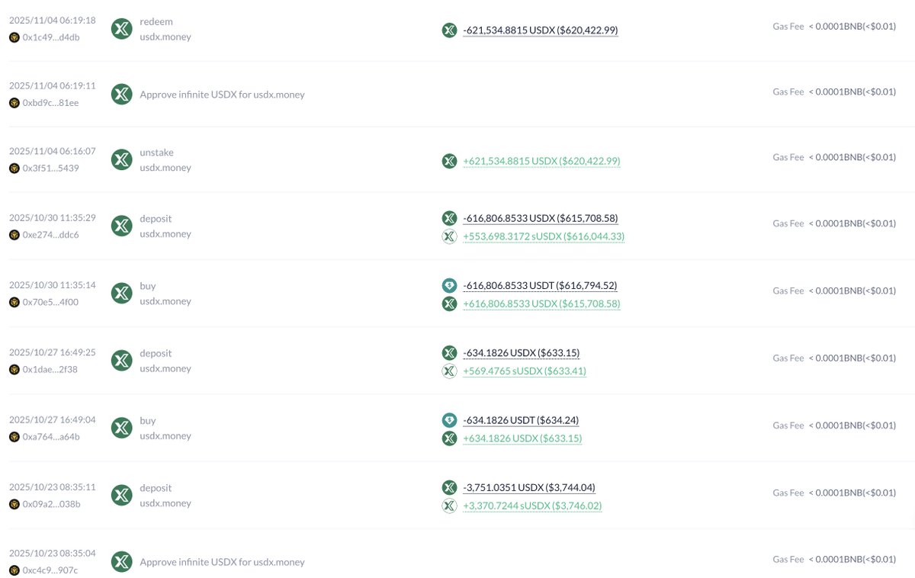Click the sUSDX icon next to +569.4765 sUSDX
This screenshot has height=578, width=915.
450,371
